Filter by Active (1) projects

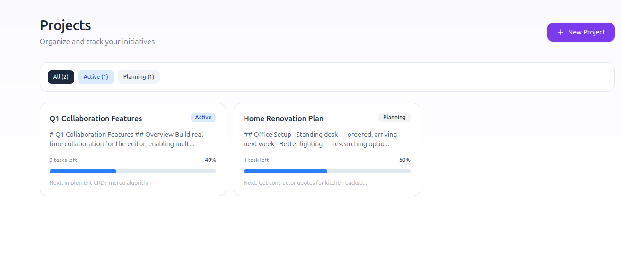point(96,77)
